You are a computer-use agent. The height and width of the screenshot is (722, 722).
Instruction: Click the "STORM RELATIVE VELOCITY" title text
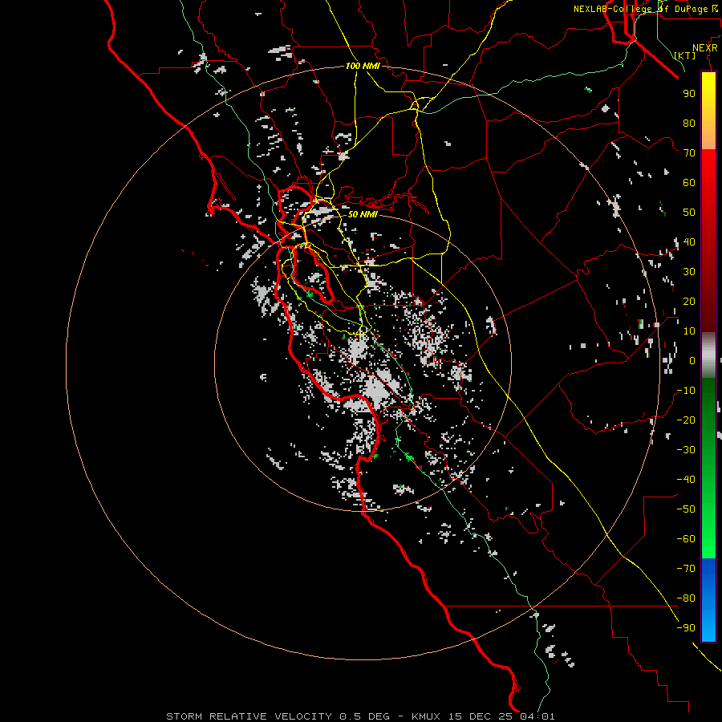[x=250, y=716]
